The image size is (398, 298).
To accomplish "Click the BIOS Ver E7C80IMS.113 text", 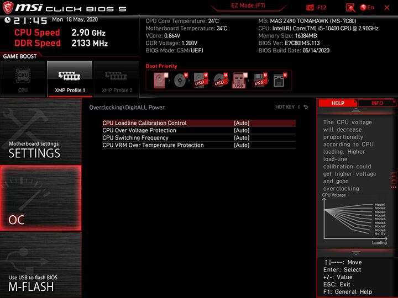I will [x=289, y=43].
